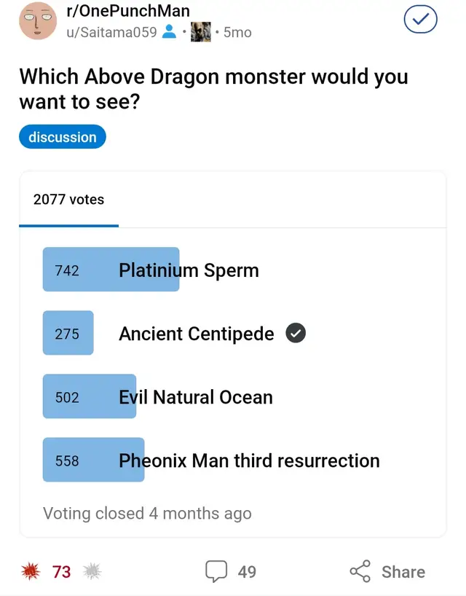The width and height of the screenshot is (466, 596).
Task: Open the OnePunchMan subreddit avatar
Action: tap(38, 21)
